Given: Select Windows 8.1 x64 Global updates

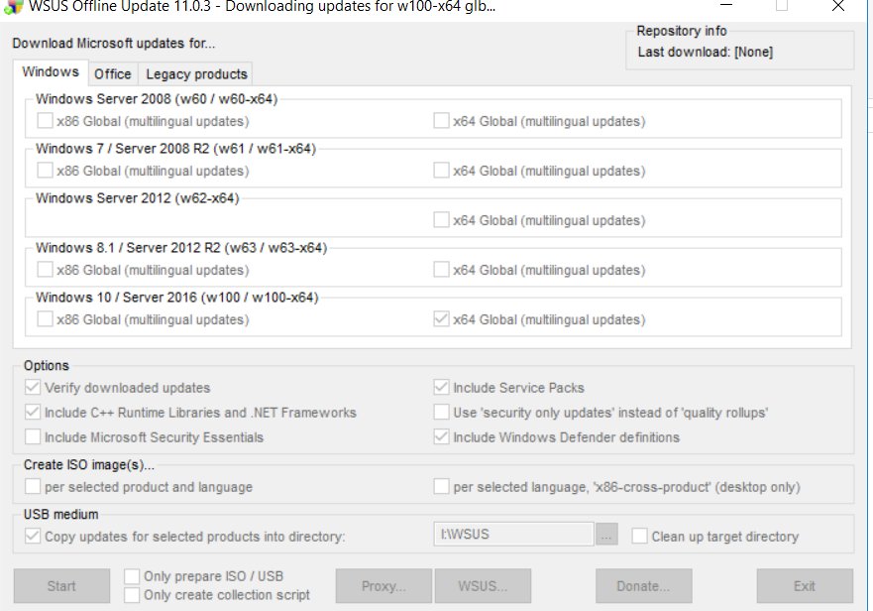Looking at the screenshot, I should (x=441, y=269).
